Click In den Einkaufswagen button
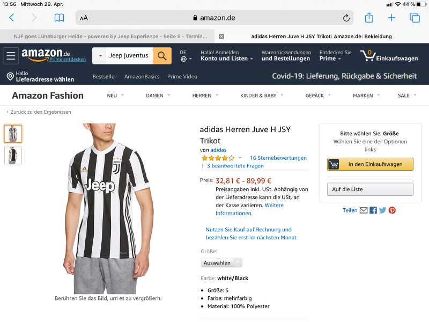The width and height of the screenshot is (429, 322). pos(370,164)
